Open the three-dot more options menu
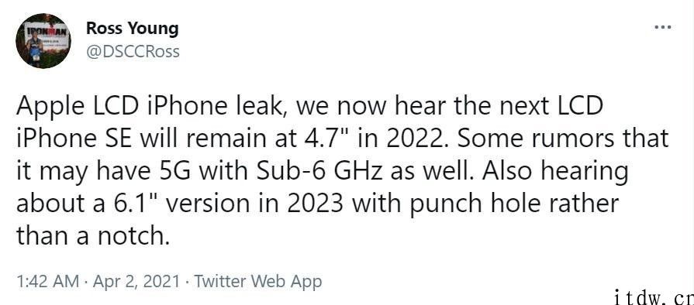 [x=662, y=27]
